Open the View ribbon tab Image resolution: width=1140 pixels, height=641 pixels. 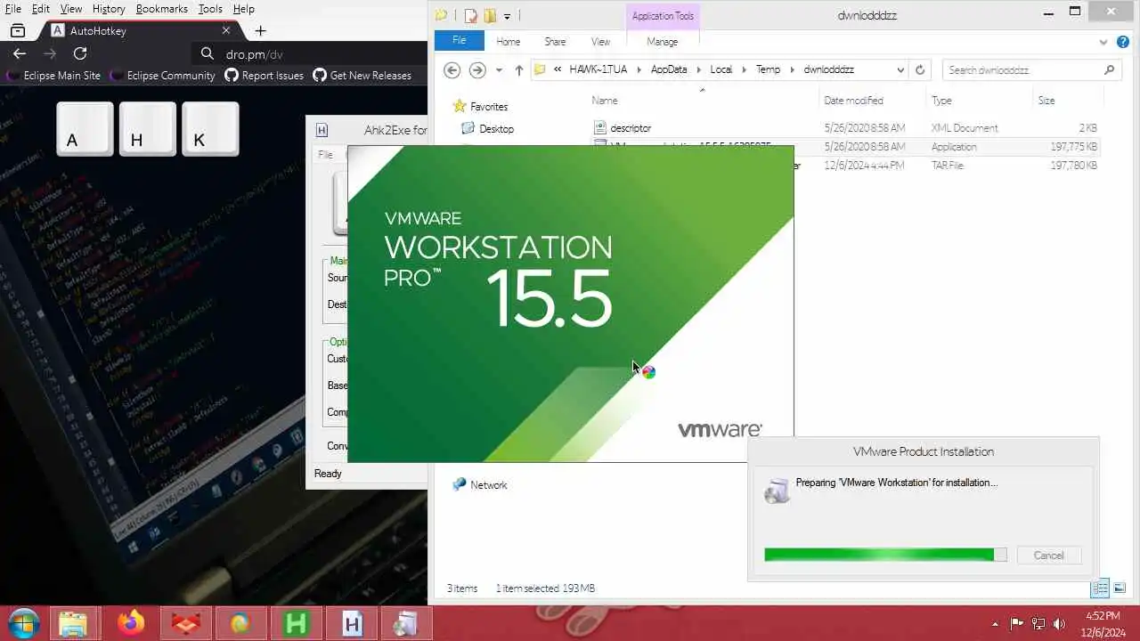[600, 42]
